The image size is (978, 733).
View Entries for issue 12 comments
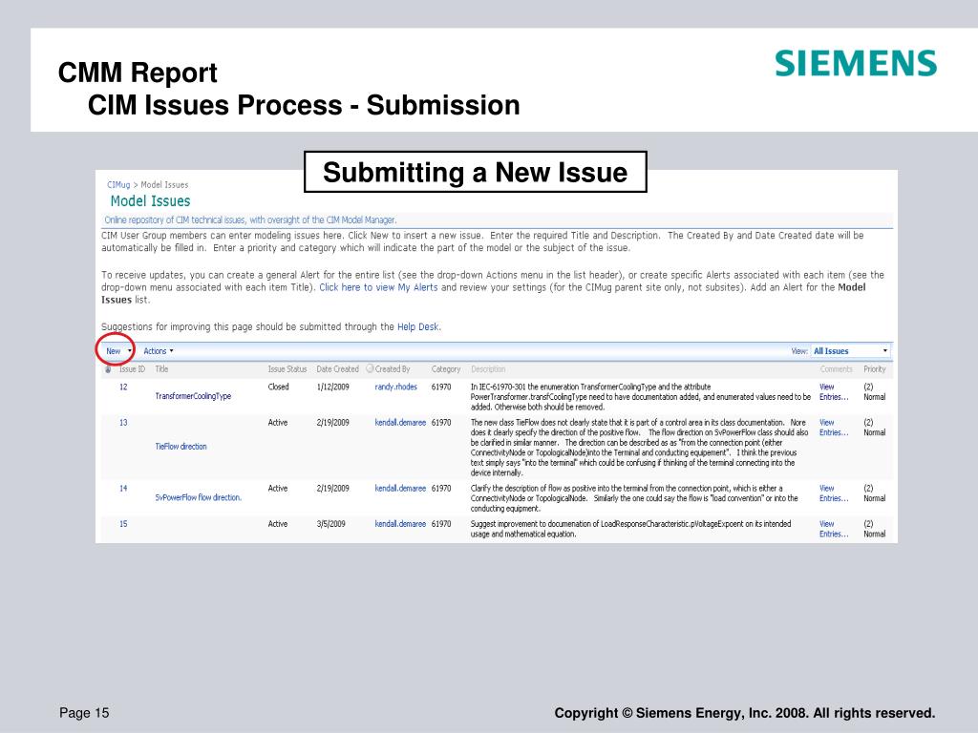(834, 392)
